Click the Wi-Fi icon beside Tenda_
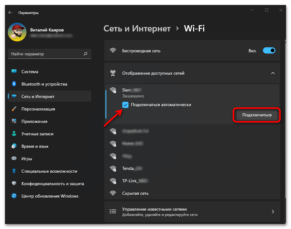Viewport: 291px width, 229px height. (113, 168)
